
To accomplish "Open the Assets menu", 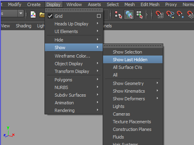I will tap(94, 4).
